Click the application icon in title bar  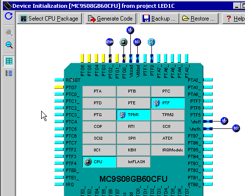7,6
